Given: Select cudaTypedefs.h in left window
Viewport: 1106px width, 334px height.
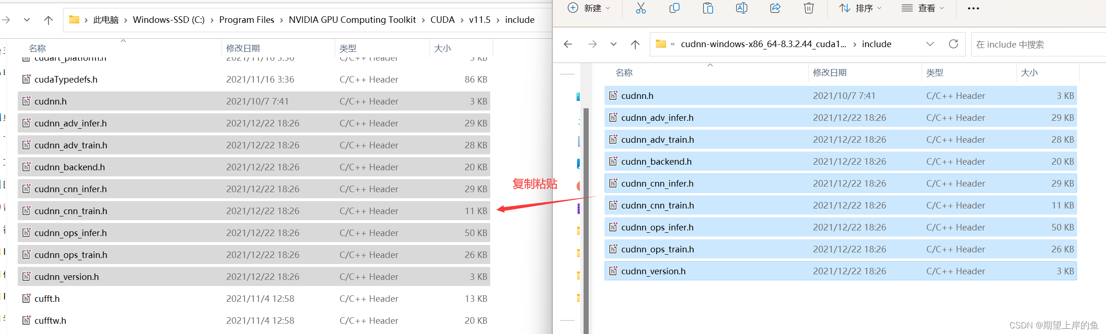Looking at the screenshot, I should (x=254, y=80).
